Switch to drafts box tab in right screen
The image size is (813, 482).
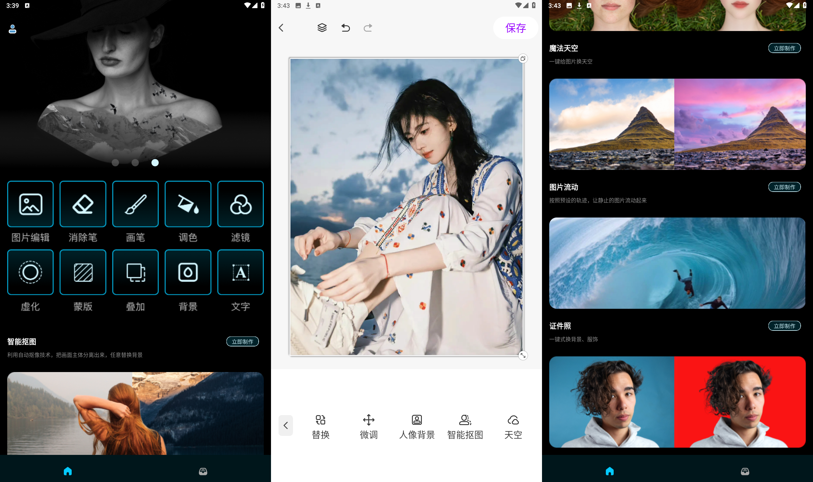[745, 471]
